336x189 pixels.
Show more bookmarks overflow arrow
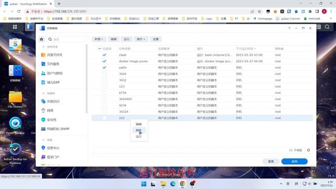331,19
